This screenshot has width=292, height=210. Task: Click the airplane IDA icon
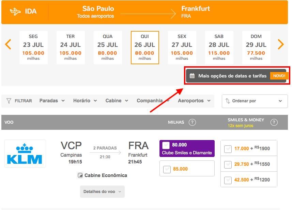[x=15, y=12]
